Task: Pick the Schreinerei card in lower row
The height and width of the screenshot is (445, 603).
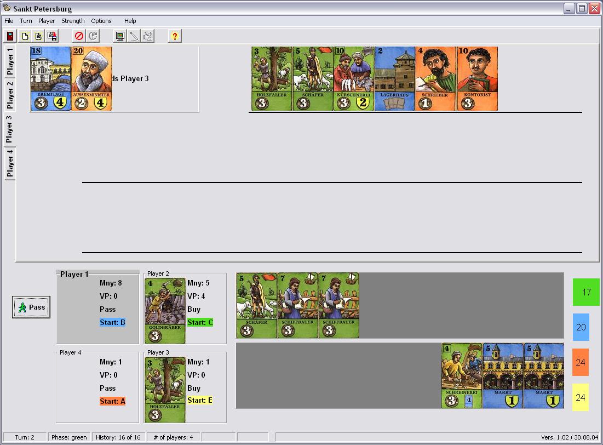Action: click(462, 376)
